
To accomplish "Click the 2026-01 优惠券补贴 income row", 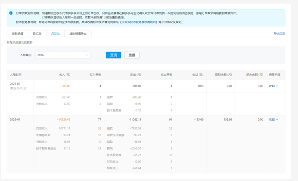I will pos(43,135).
